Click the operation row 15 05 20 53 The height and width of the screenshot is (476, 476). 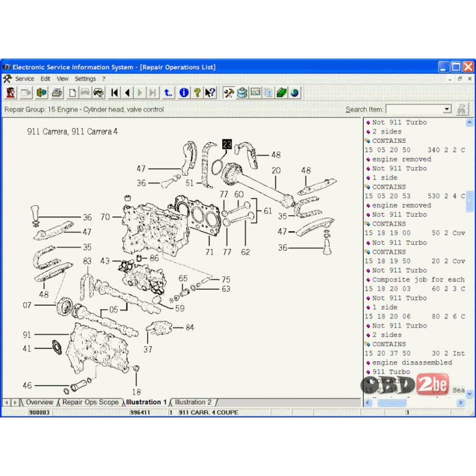coord(415,196)
